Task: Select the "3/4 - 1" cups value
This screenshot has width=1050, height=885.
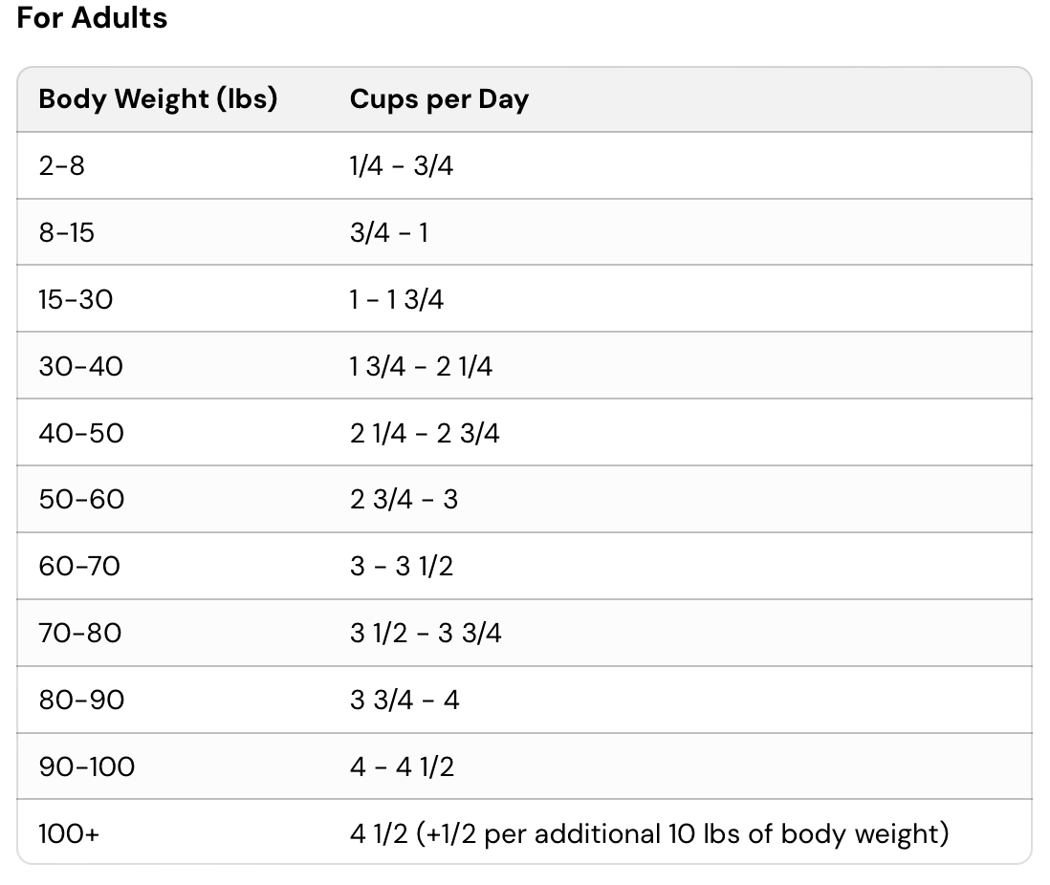Action: (389, 232)
